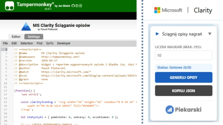223x125 pixels.
Task: Click the Microsoft four-square logo
Action: pyautogui.click(x=157, y=10)
